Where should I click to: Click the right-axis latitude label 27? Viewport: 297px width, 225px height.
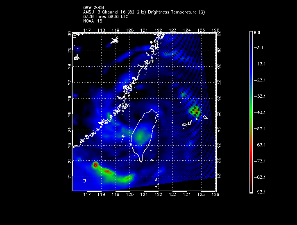[219, 82]
